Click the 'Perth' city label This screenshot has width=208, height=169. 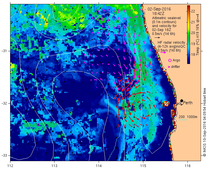(x=188, y=103)
